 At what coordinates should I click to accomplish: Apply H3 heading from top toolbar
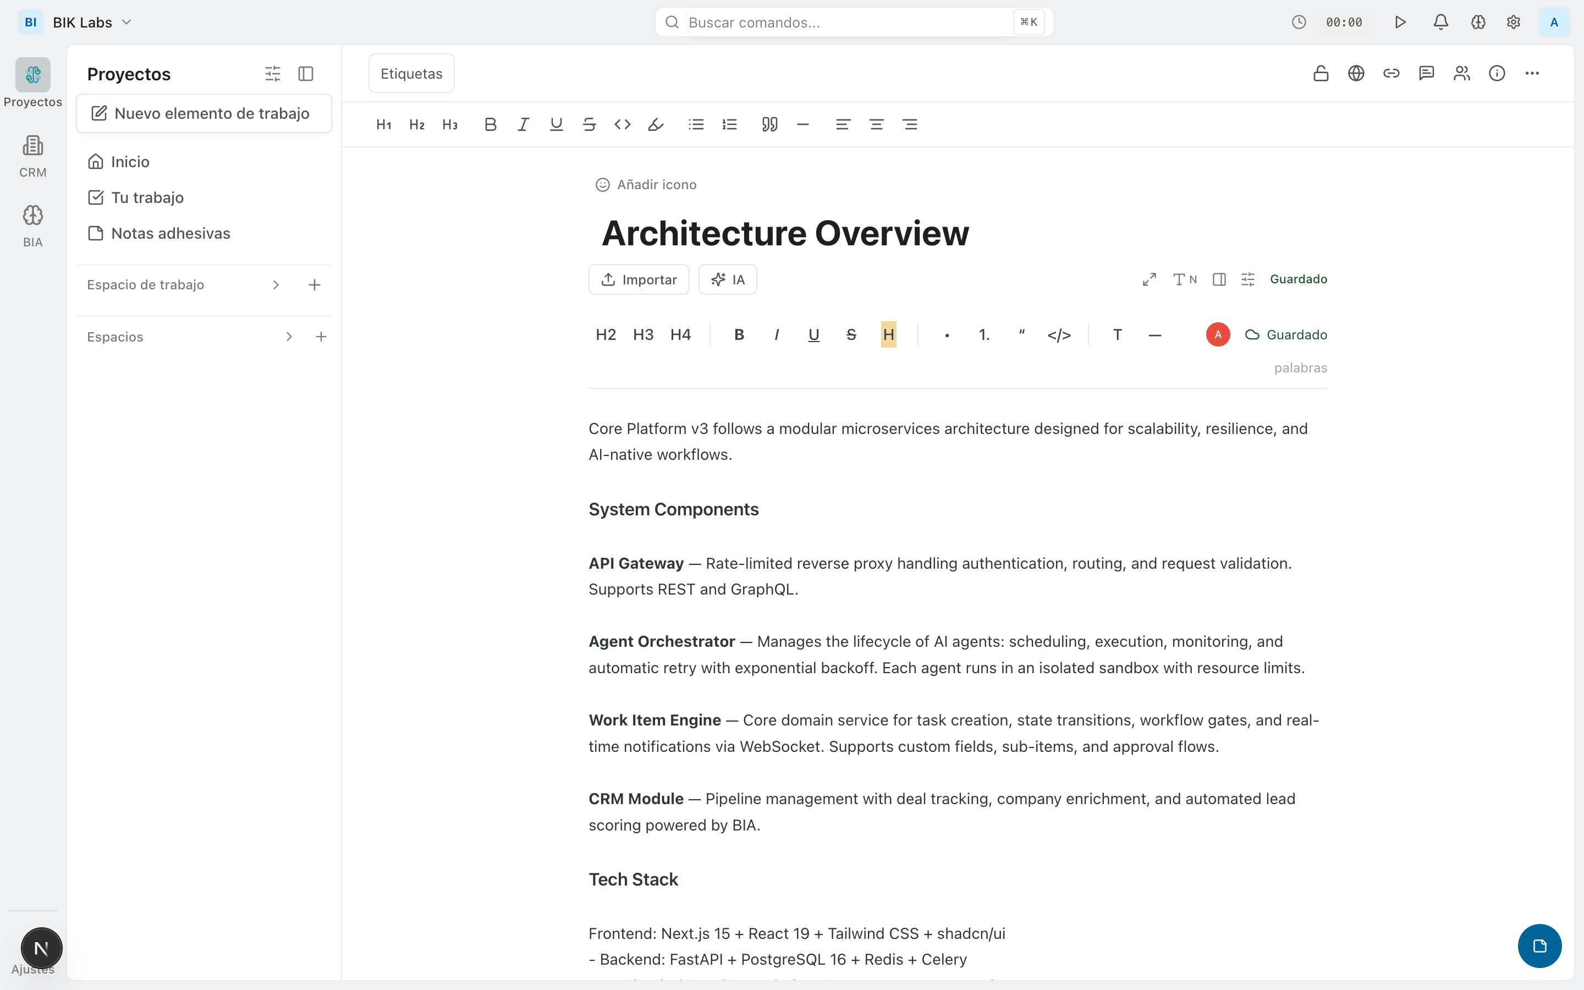[450, 124]
